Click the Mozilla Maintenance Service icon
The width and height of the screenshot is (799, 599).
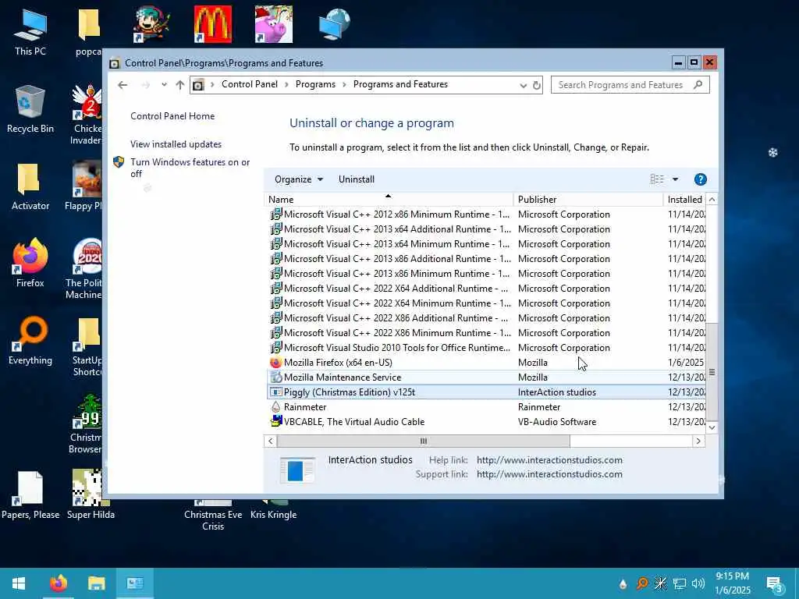[x=275, y=377]
